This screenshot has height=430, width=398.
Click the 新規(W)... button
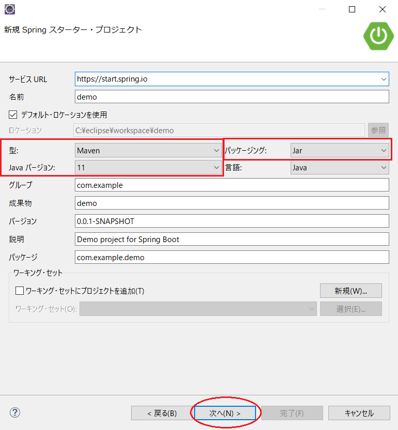click(351, 291)
